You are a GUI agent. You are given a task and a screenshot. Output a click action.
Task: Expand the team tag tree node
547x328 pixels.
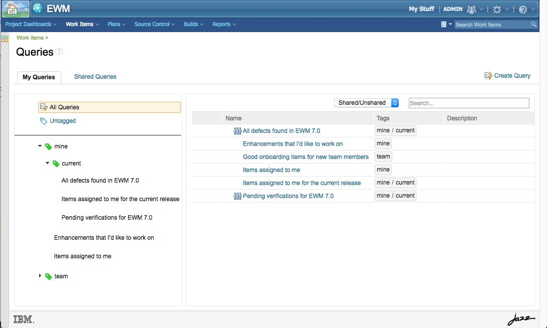(40, 276)
